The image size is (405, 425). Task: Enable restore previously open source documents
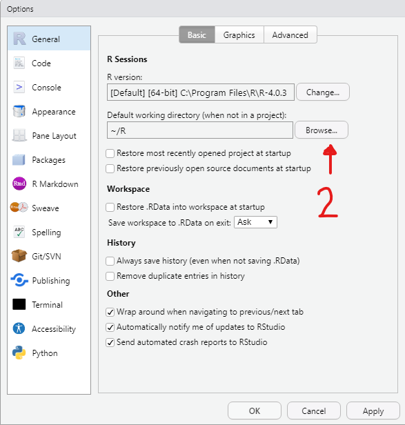pos(110,168)
